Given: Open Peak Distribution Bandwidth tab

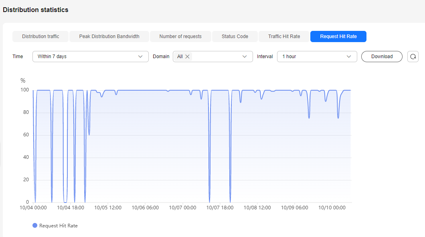Looking at the screenshot, I should 109,36.
